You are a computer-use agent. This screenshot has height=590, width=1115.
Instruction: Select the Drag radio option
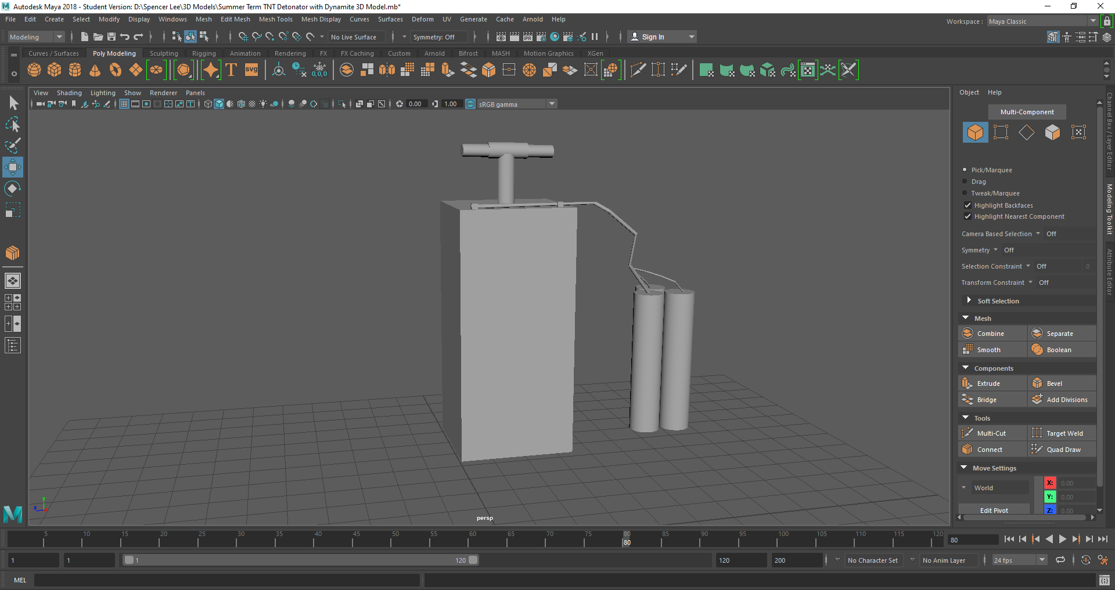click(x=965, y=182)
